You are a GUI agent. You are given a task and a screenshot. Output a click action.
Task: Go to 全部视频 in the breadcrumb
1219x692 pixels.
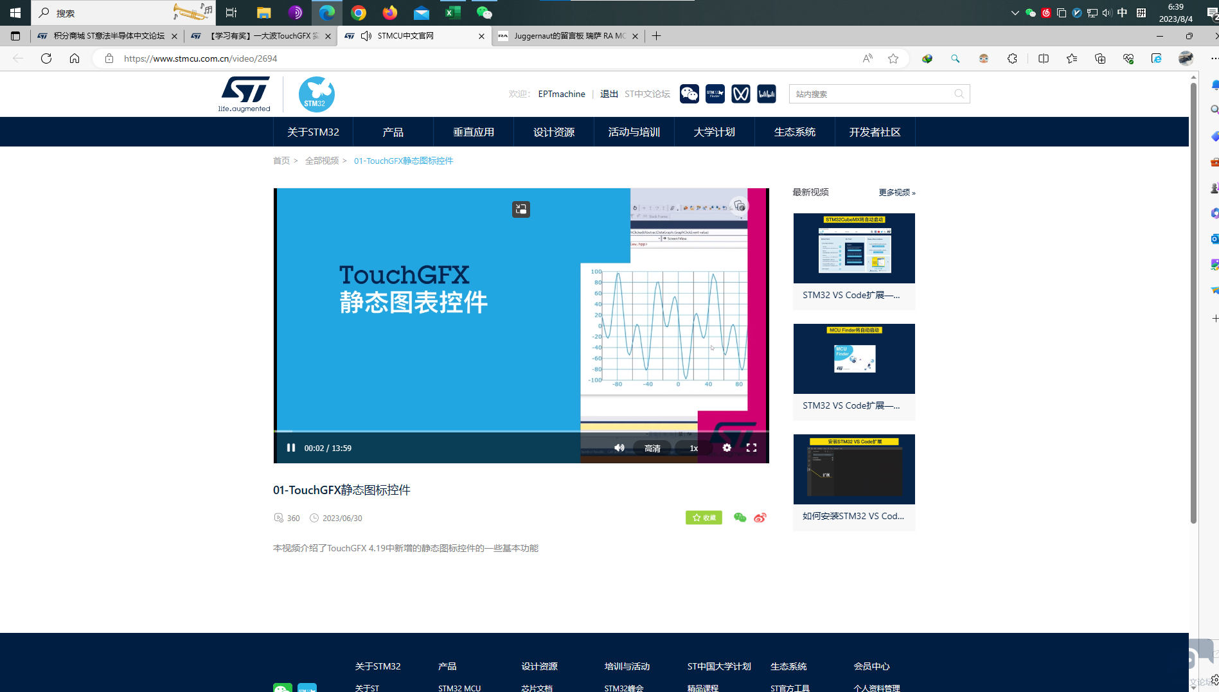pyautogui.click(x=322, y=161)
